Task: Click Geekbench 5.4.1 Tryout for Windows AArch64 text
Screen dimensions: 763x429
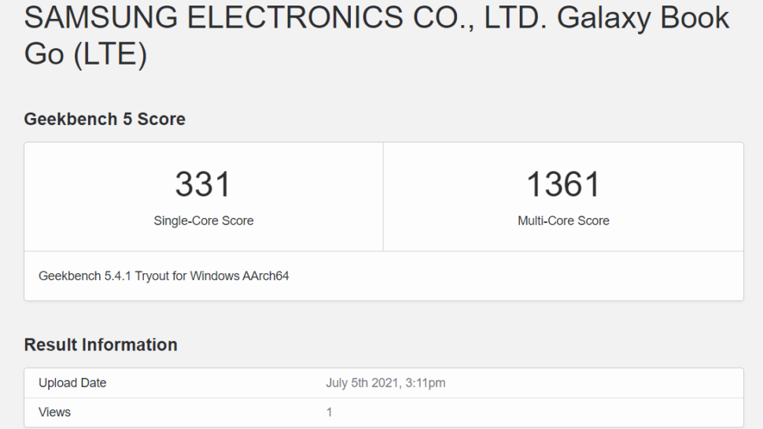Action: [164, 276]
